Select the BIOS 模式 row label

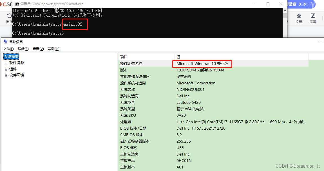tap(129, 148)
